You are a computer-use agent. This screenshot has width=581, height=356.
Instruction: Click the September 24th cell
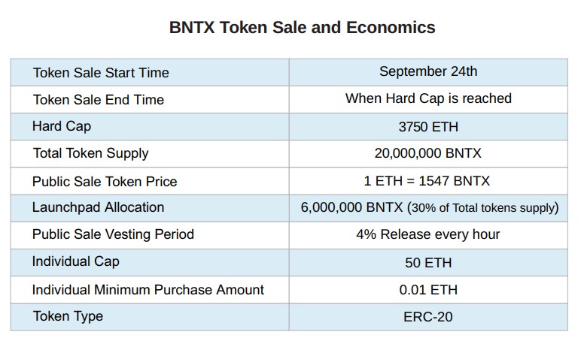coord(428,71)
